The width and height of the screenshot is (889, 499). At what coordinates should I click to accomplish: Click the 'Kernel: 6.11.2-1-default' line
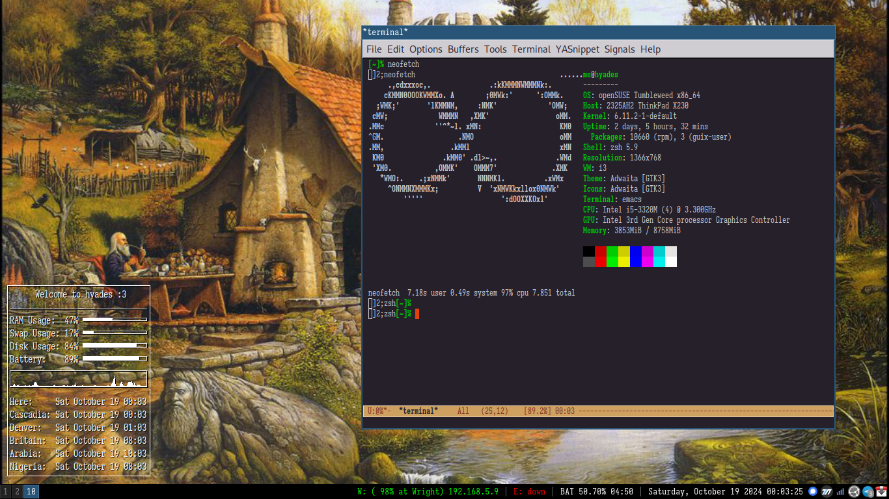coord(630,116)
